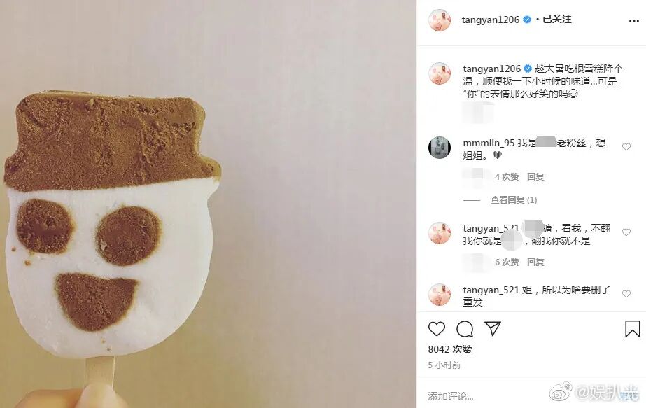Open mmmiin_95 profile avatar
Screen dimensions: 646x408
440,147
